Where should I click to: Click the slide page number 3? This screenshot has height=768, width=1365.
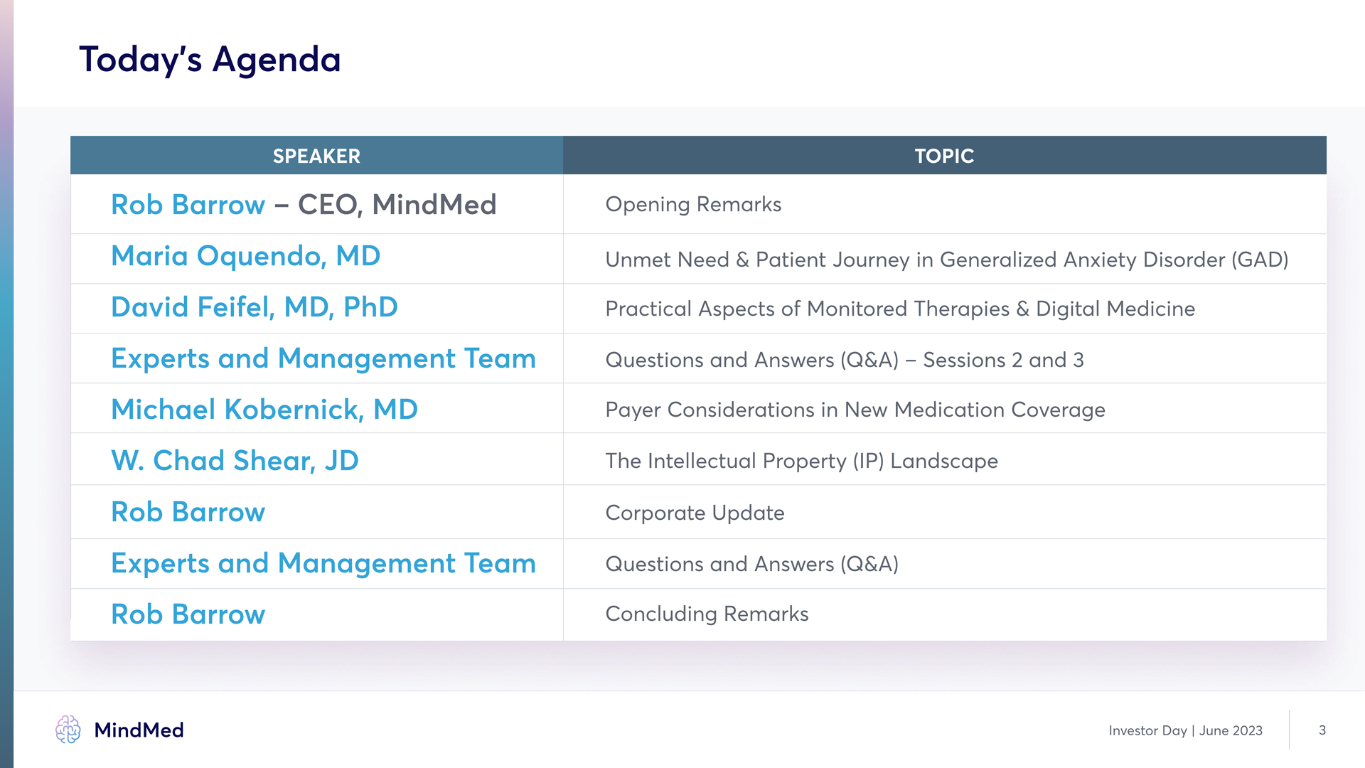[x=1322, y=730]
